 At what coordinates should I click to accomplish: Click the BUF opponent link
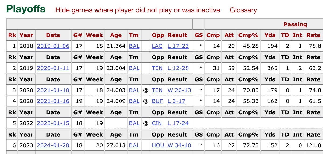(157, 101)
